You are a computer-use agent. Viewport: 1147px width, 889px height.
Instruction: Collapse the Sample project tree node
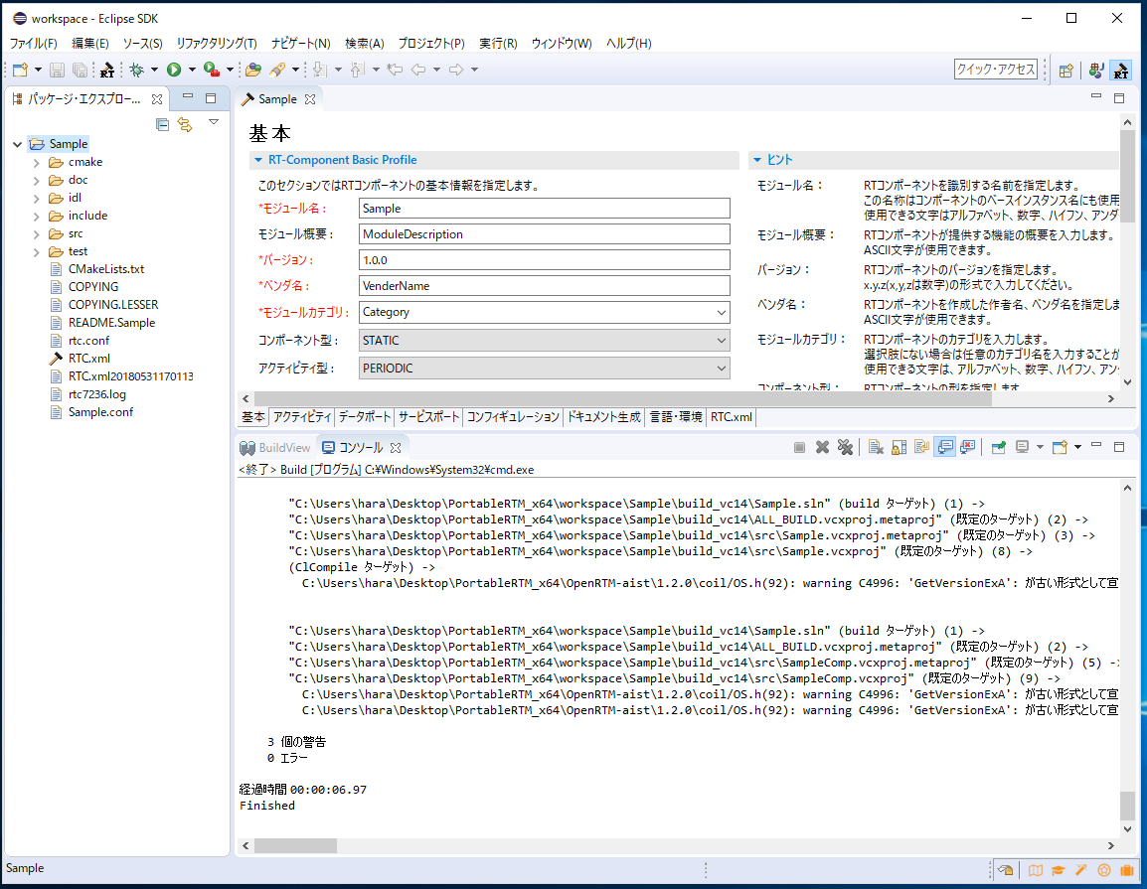pyautogui.click(x=18, y=144)
